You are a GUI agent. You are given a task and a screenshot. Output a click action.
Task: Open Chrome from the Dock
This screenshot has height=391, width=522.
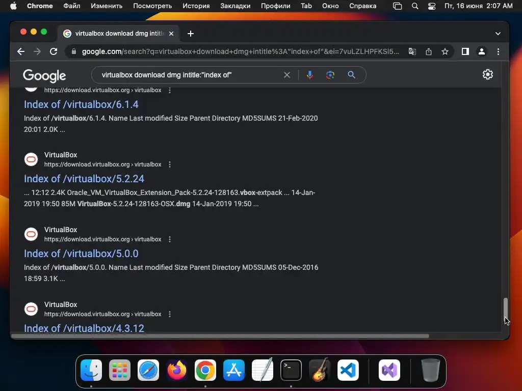tap(205, 370)
